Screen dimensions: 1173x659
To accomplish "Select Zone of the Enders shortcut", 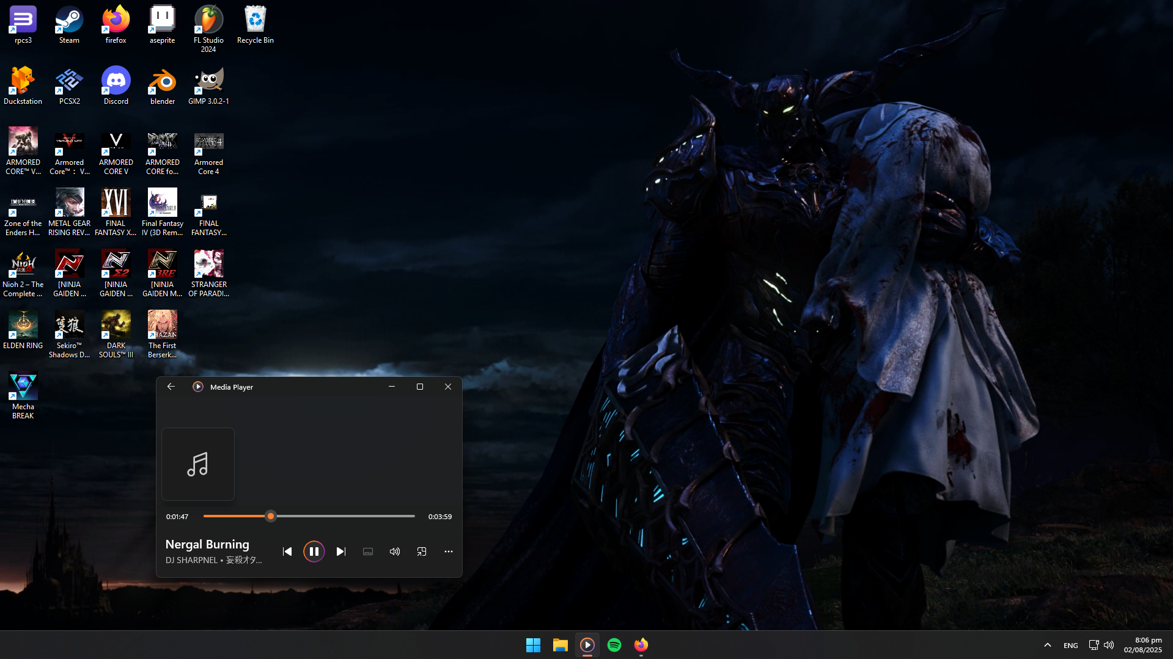I will [x=23, y=213].
